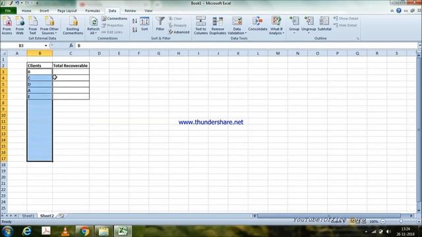Viewport: 422px width, 237px height.
Task: Select client cell 'A'
Action: tap(40, 90)
